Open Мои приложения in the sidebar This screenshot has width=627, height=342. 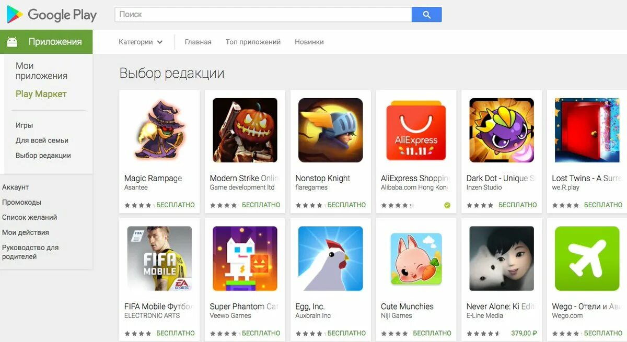point(41,70)
